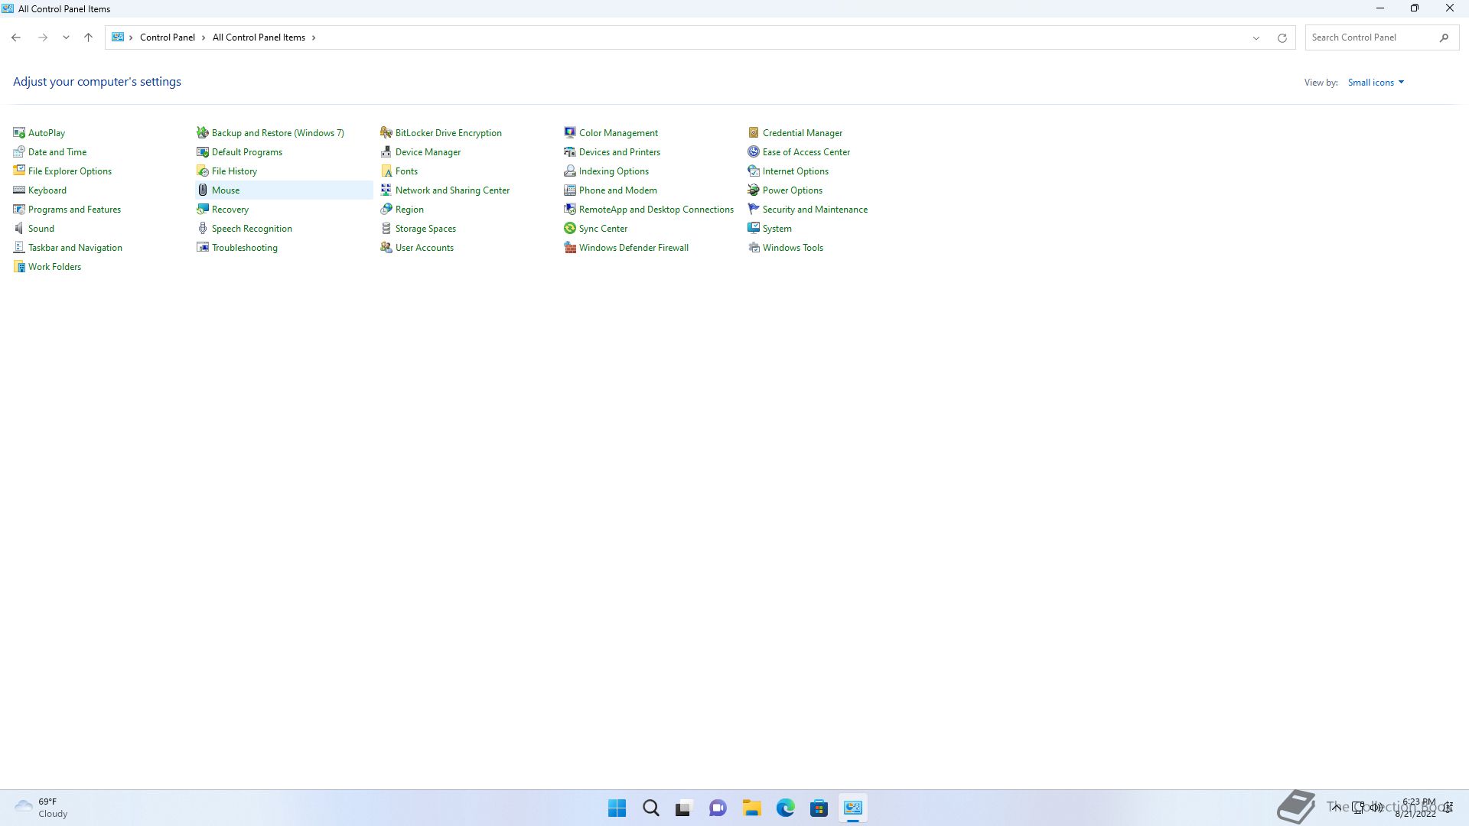
Task: Click the Search Control Panel field
Action: (x=1382, y=37)
